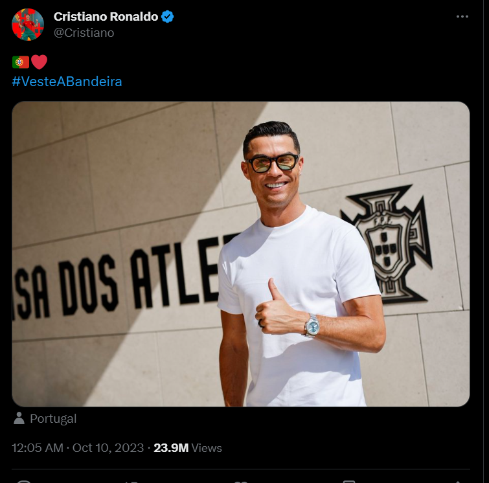Click the blue verified badge
489x483 pixels.
click(168, 17)
